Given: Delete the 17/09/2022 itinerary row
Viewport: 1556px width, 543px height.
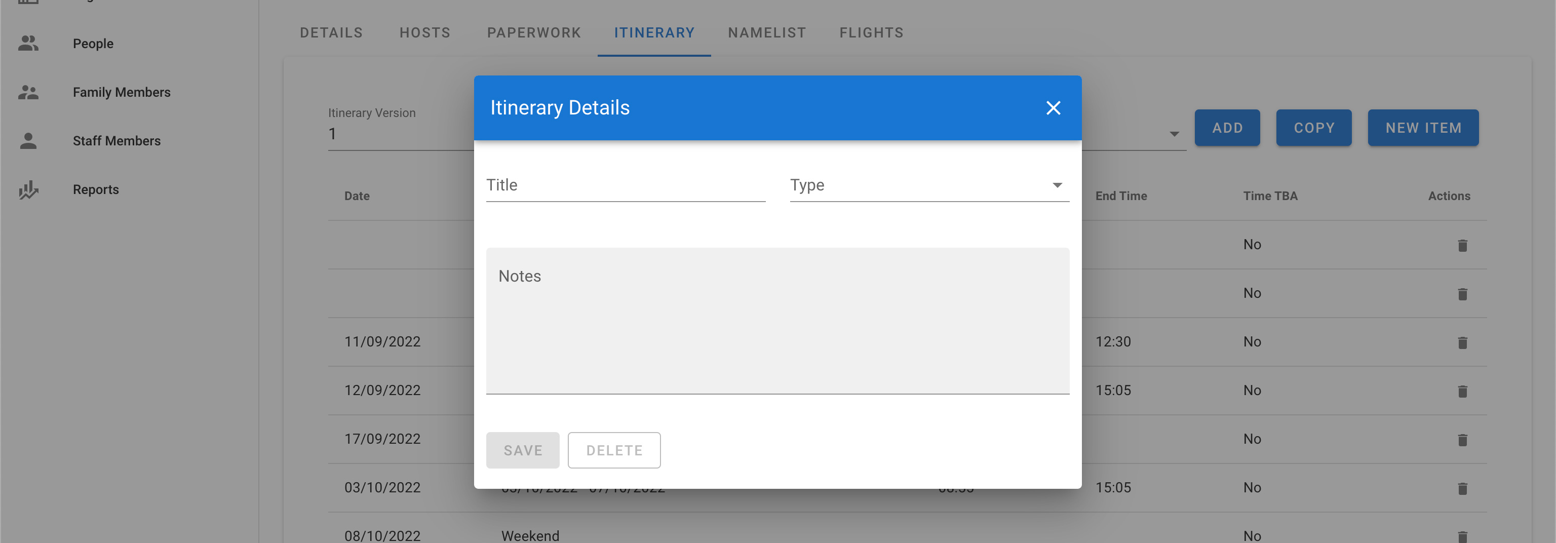Looking at the screenshot, I should [x=1462, y=440].
